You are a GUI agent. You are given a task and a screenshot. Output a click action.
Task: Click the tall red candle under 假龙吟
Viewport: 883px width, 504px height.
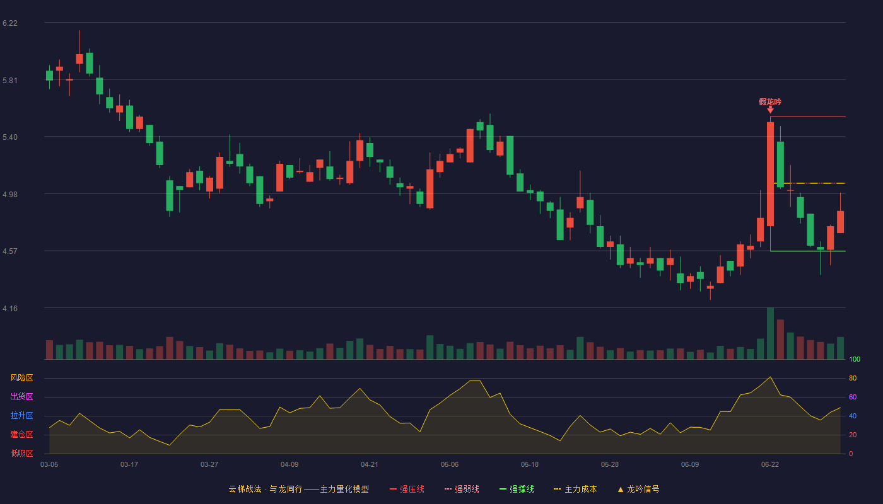point(770,174)
